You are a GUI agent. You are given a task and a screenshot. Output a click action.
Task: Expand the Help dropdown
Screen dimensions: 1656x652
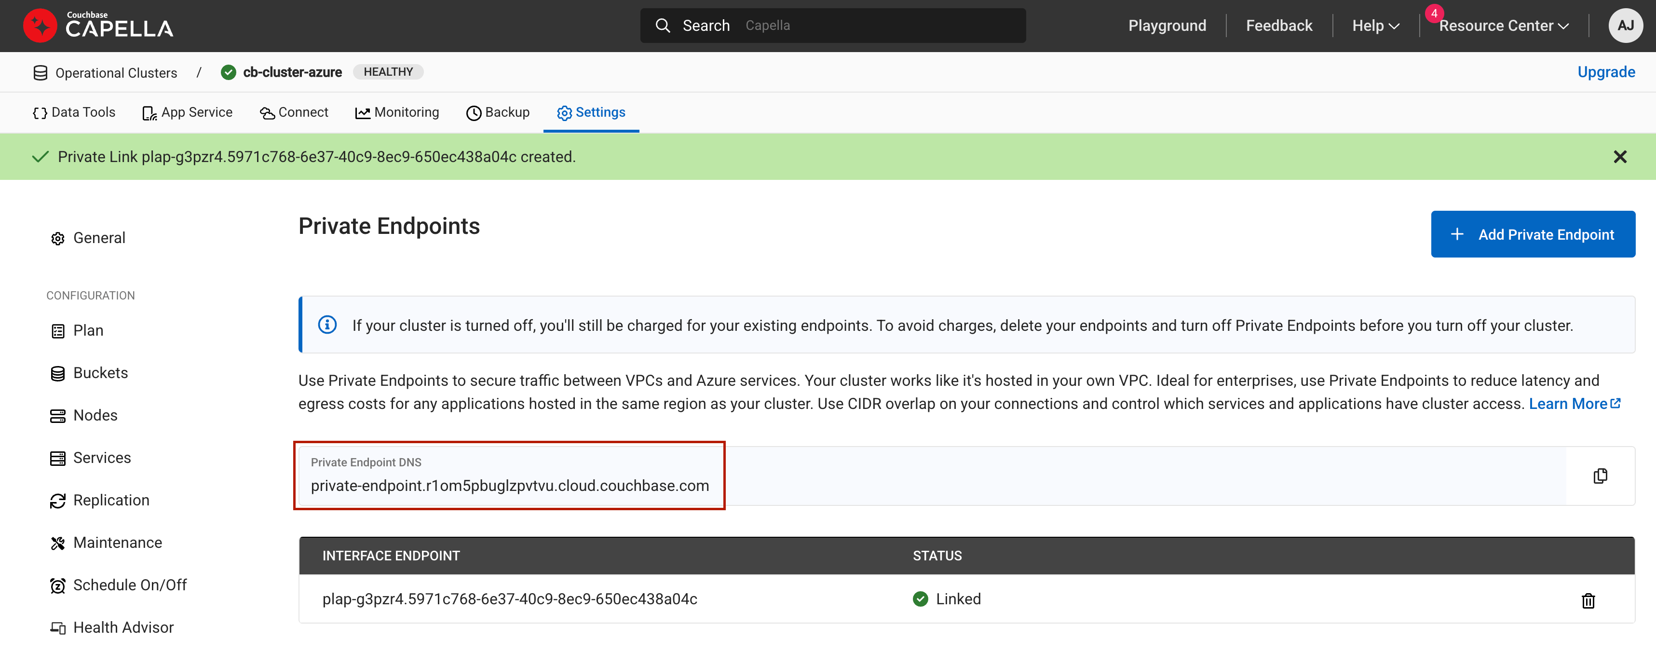pos(1375,26)
